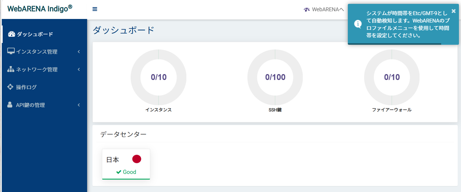Expand the ネットワーク管理 chevron
Screen dimensions: 461x192
(79, 69)
